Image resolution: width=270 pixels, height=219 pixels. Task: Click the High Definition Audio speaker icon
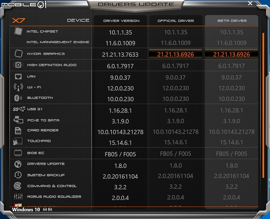(x=18, y=65)
